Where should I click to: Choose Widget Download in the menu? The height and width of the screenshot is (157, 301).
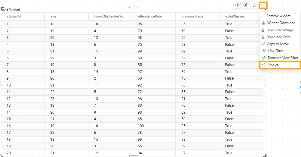281,23
